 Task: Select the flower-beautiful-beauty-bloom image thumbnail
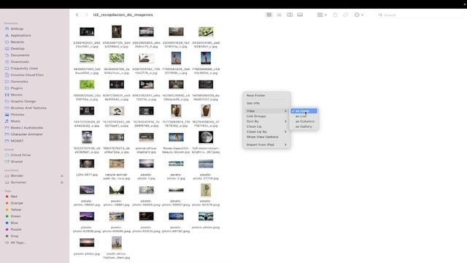[x=176, y=137]
